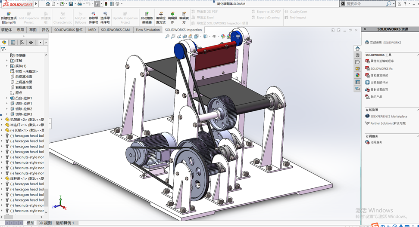The image size is (419, 227).
Task: Open 3DEXPERIENCE Marketplace link
Action: click(389, 117)
